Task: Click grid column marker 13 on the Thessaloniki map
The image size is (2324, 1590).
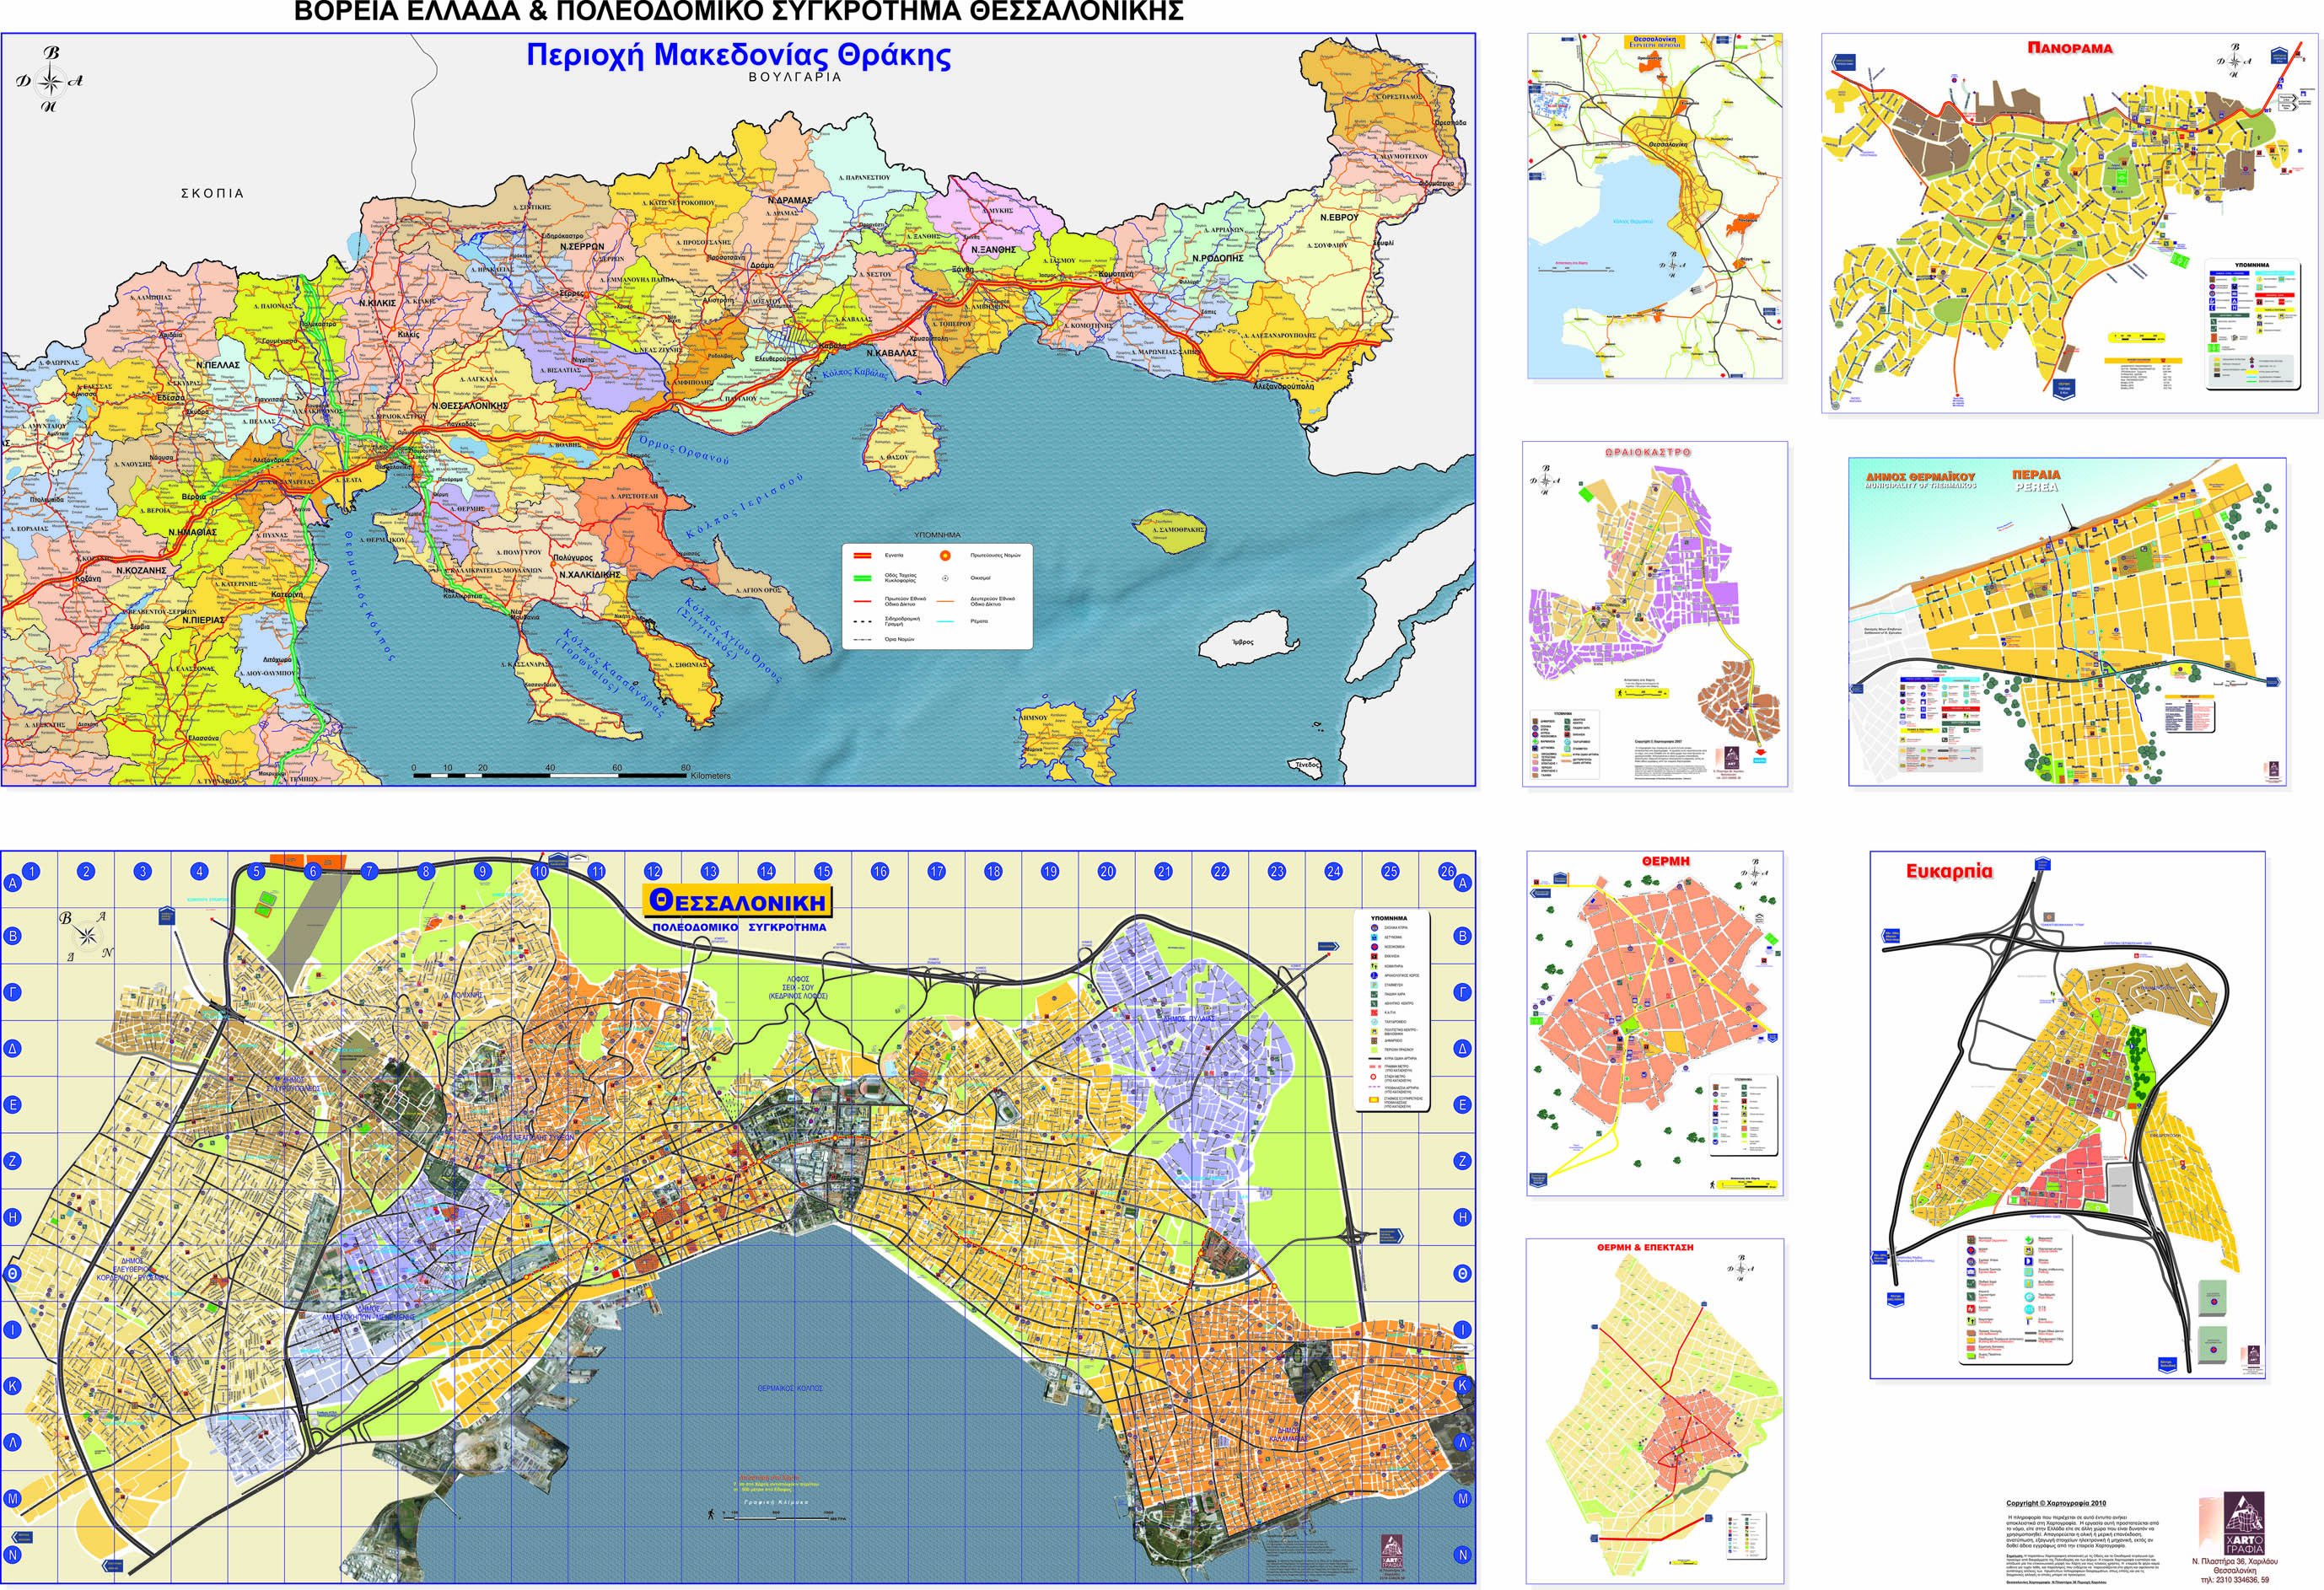Action: [710, 871]
